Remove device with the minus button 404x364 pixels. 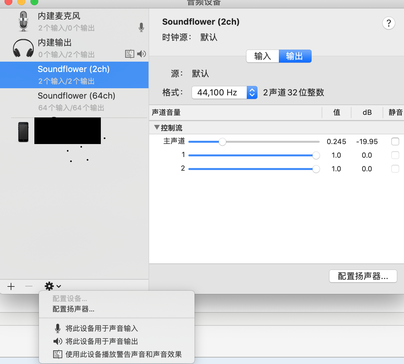(x=29, y=286)
